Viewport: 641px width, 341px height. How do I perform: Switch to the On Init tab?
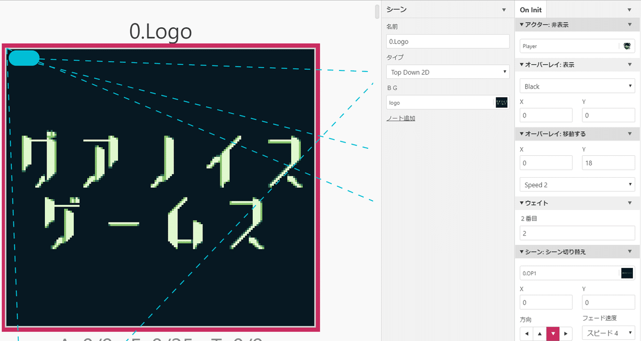coord(530,9)
